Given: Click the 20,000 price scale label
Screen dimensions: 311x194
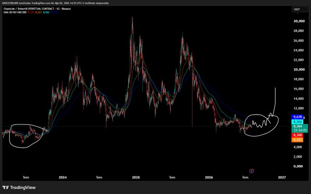Looking at the screenshot, I should coord(299,69).
